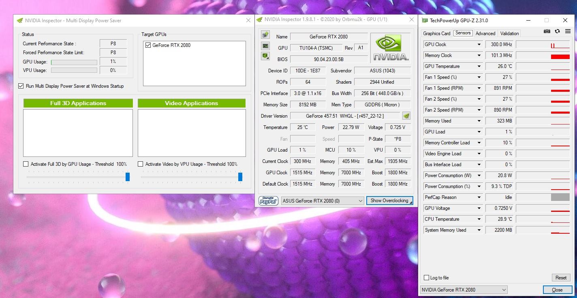
Task: Click the Memory Clock history graph
Action: (x=543, y=55)
